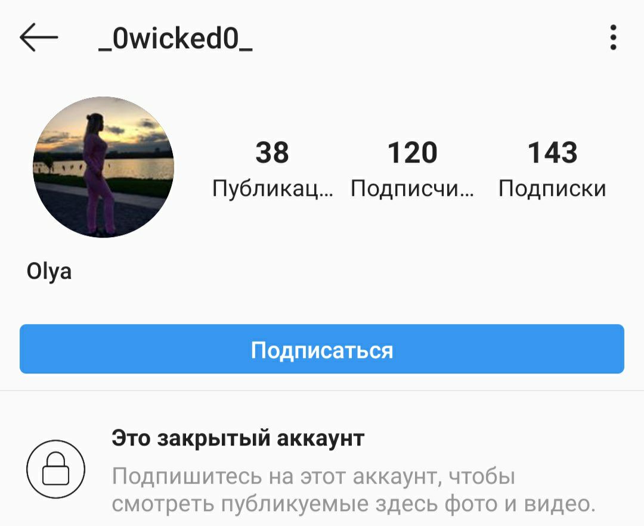Click the line смотреть публикуемые здесь фото и видео
The height and width of the screenshot is (526, 644).
354,504
